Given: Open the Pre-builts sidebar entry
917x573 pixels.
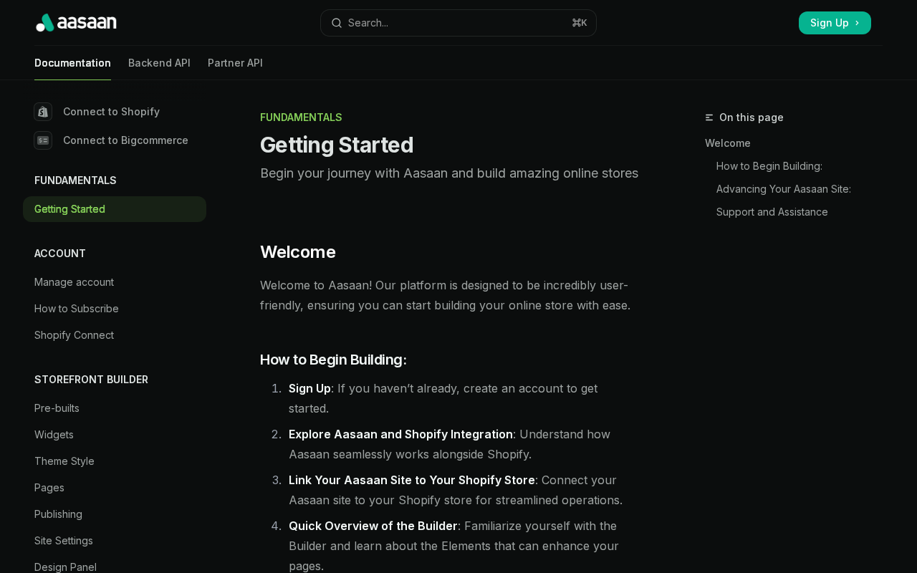Looking at the screenshot, I should tap(57, 408).
